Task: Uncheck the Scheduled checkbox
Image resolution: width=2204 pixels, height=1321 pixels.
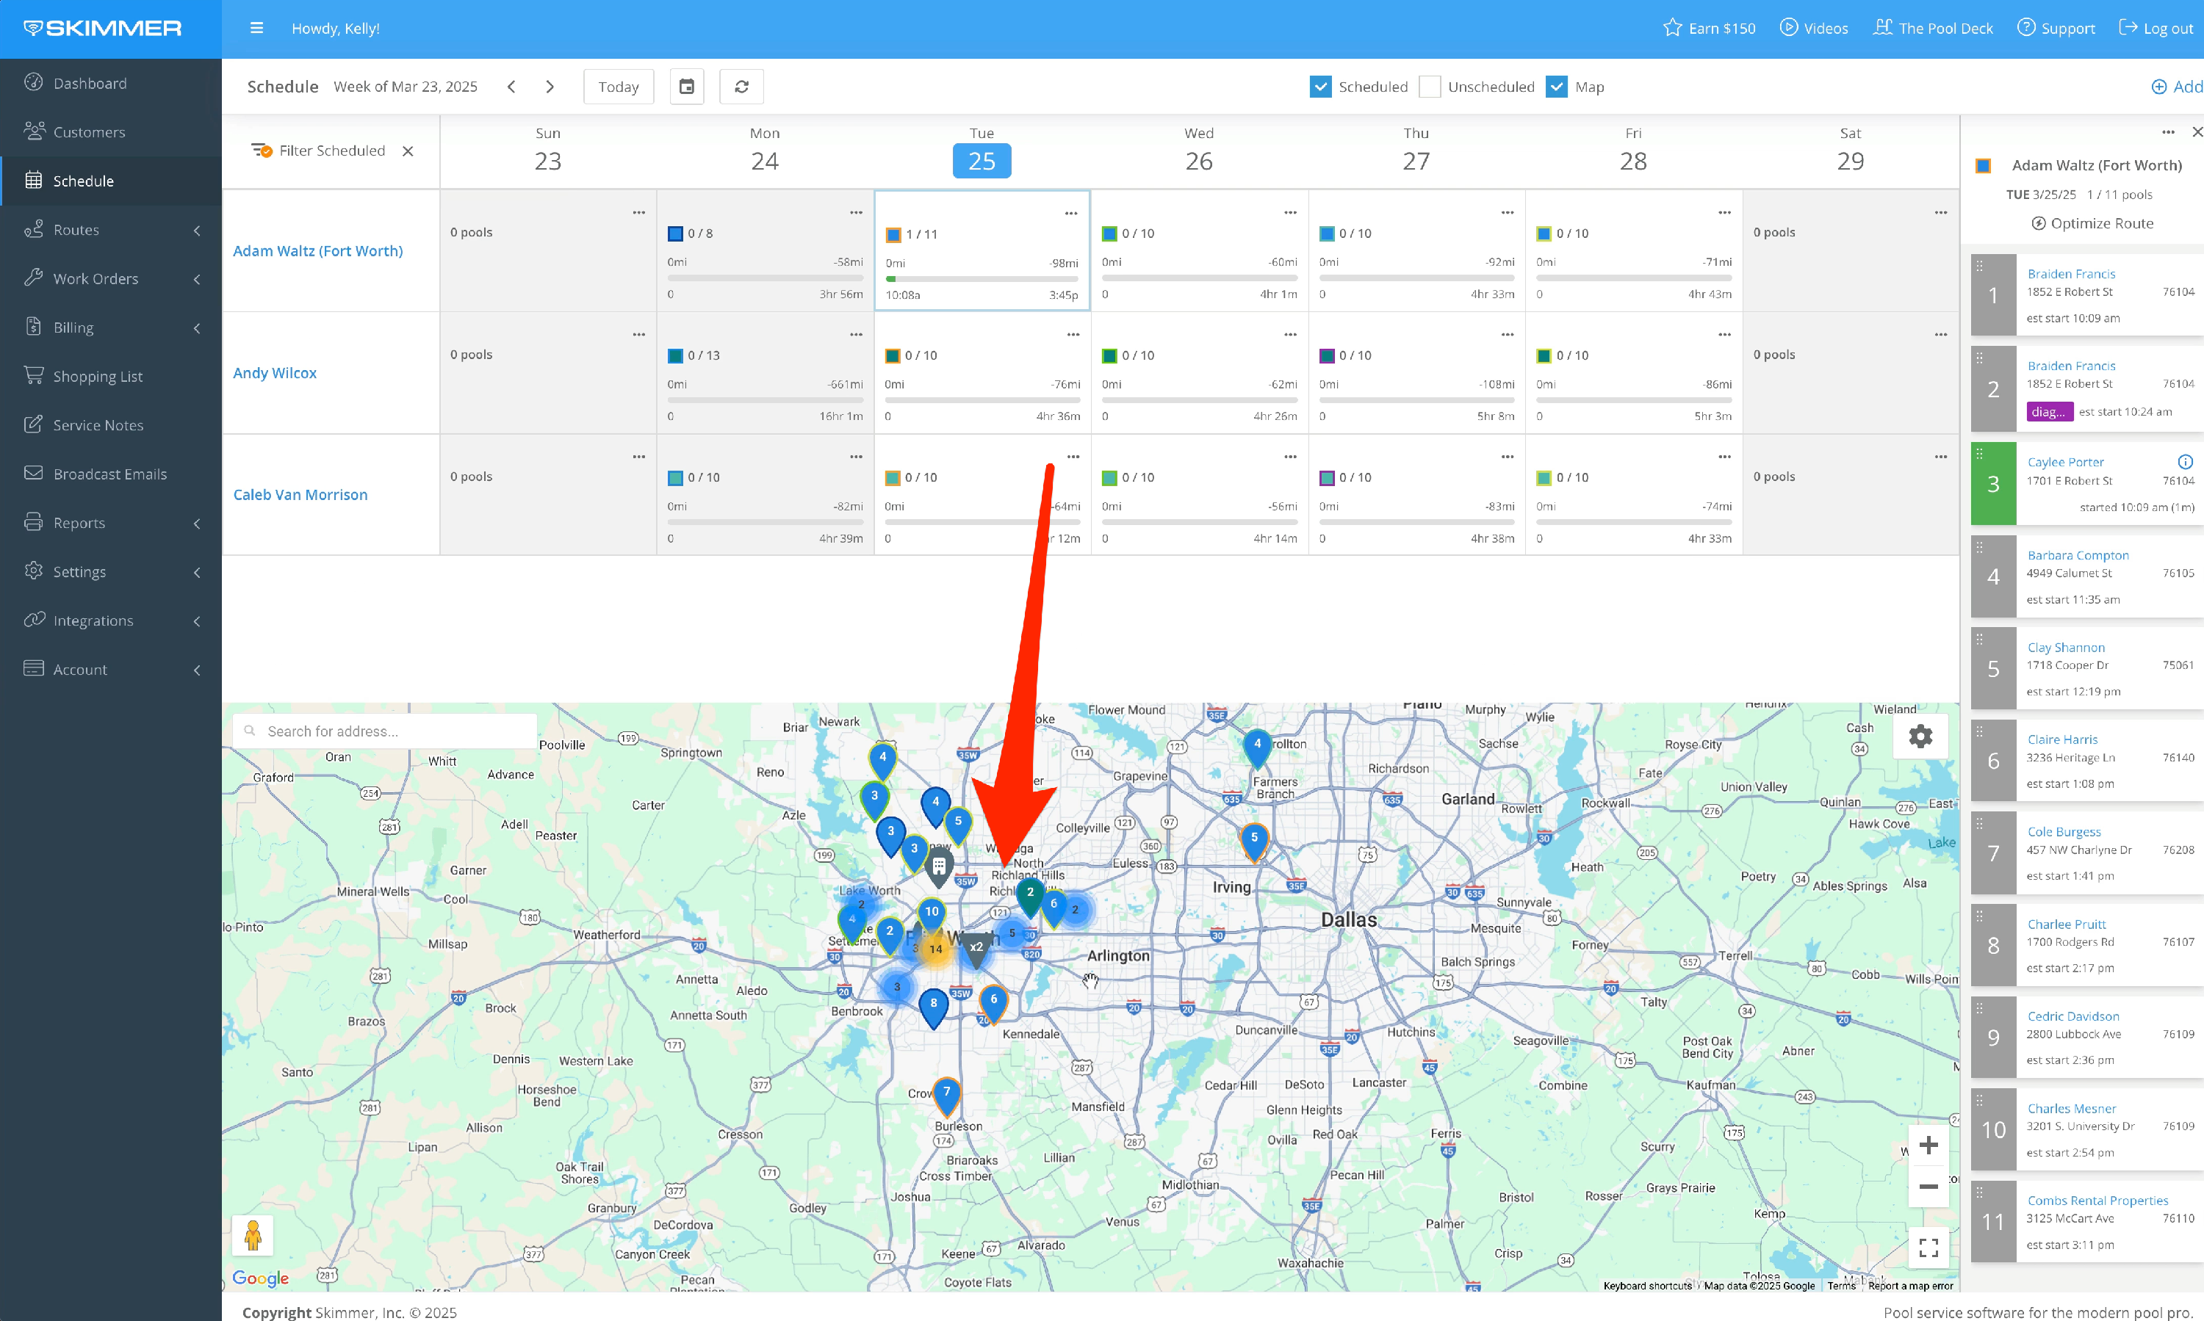Action: (1321, 87)
